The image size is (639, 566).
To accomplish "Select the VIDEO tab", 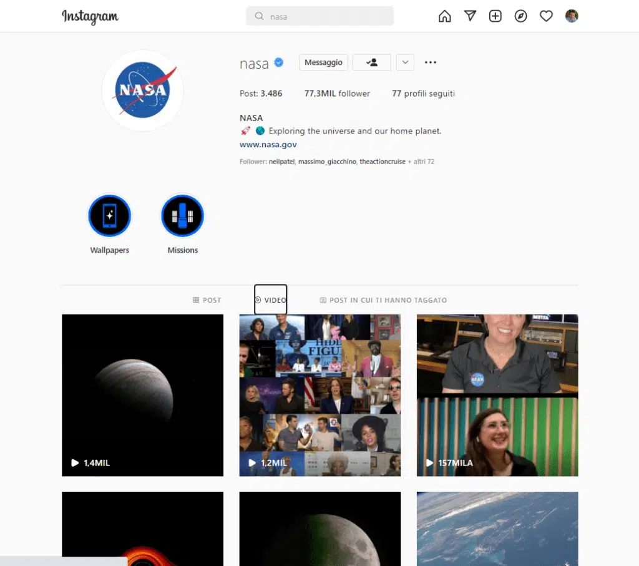I will point(271,300).
